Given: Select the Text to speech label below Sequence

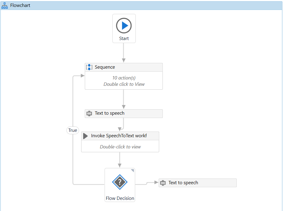Looking at the screenshot, I should pyautogui.click(x=109, y=113).
